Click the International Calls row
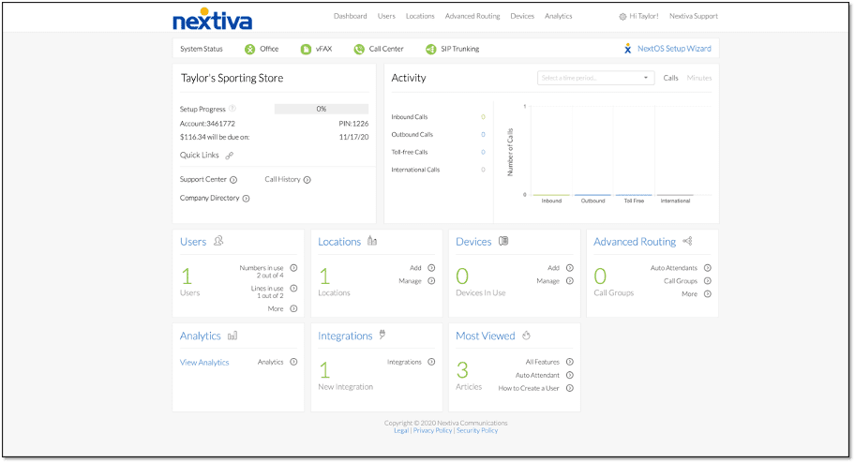Image resolution: width=855 pixels, height=463 pixels. pyautogui.click(x=438, y=170)
